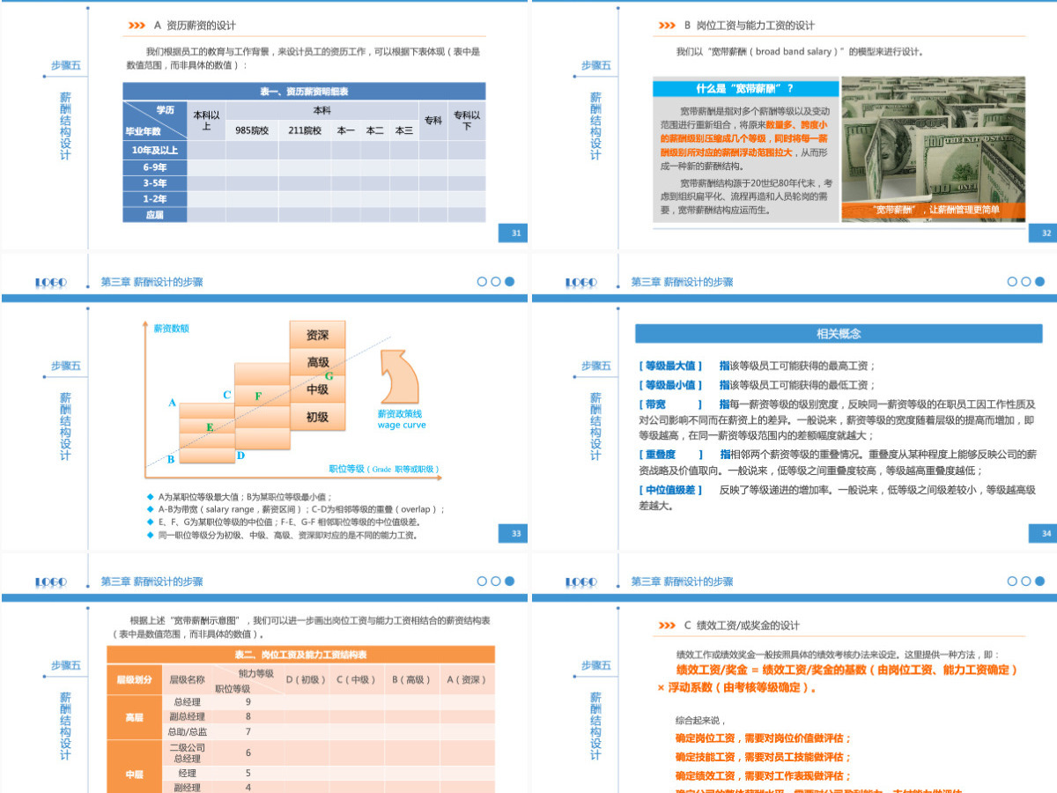Select the '本二' column header
The height and width of the screenshot is (793, 1057).
tap(374, 130)
